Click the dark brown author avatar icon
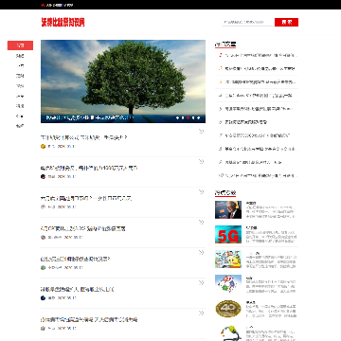Screen dimensions: 341x341 pyautogui.click(x=44, y=176)
